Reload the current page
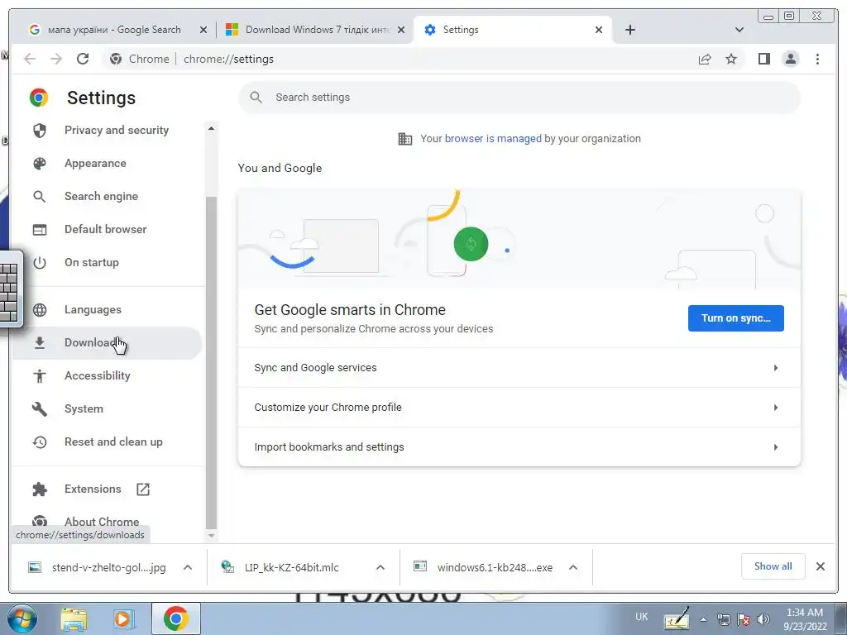 tap(83, 59)
